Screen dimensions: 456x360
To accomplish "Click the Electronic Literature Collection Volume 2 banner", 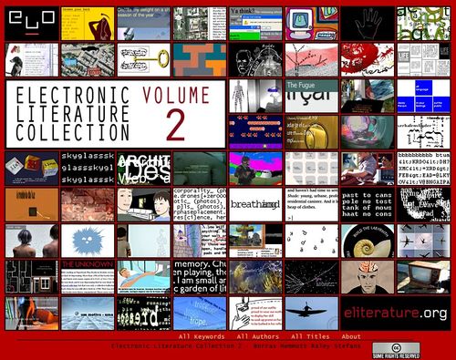I will tap(116, 114).
